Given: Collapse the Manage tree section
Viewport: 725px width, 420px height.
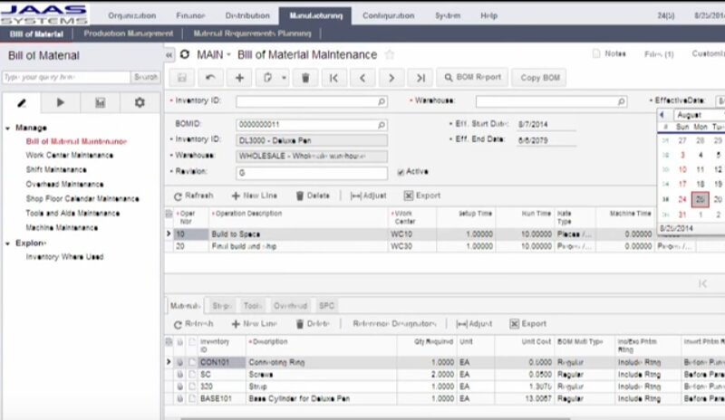Looking at the screenshot, I should 7,128.
